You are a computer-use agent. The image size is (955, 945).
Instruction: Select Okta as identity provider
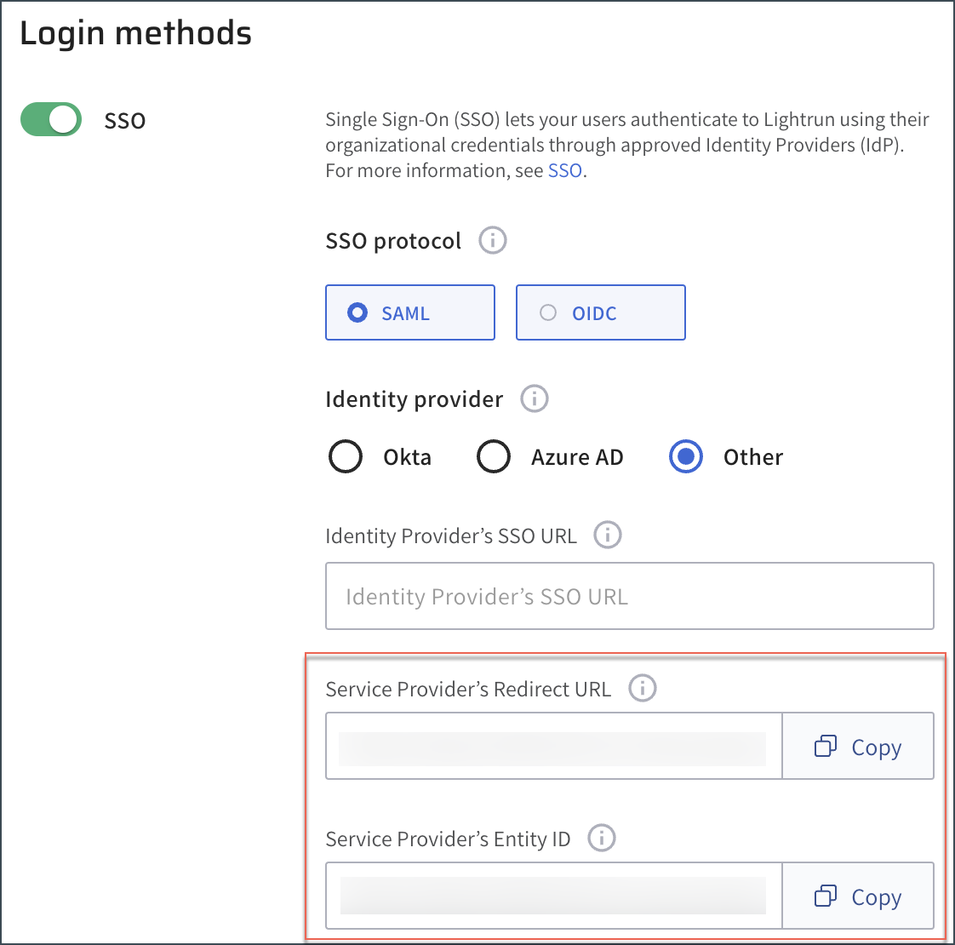[346, 457]
